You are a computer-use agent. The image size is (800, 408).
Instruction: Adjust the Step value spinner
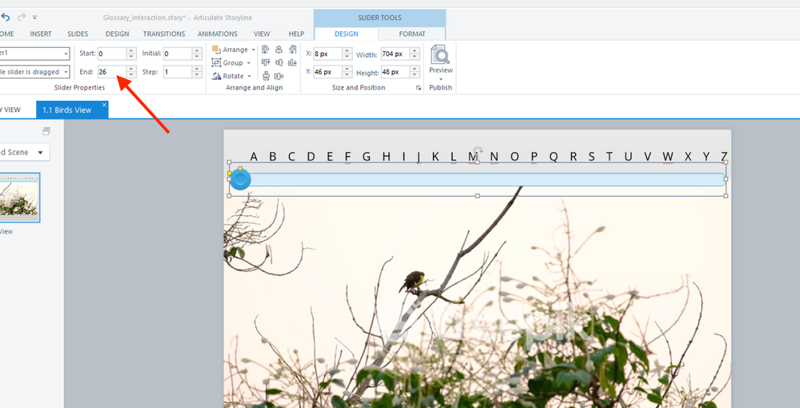coord(198,72)
